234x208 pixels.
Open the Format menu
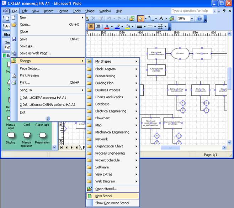[63, 11]
